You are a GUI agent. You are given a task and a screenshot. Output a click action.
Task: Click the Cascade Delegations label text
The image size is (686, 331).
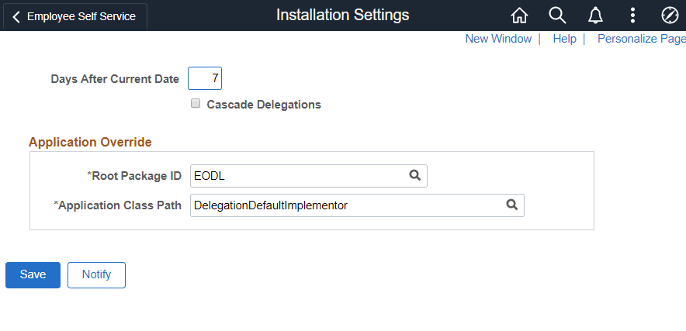(264, 104)
